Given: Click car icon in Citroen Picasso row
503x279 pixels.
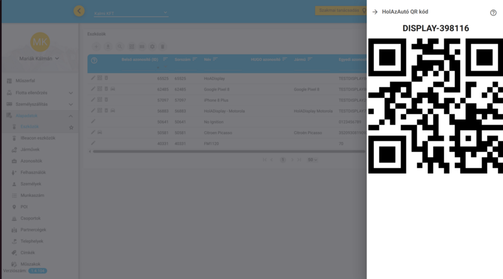Looking at the screenshot, I should pyautogui.click(x=100, y=133).
